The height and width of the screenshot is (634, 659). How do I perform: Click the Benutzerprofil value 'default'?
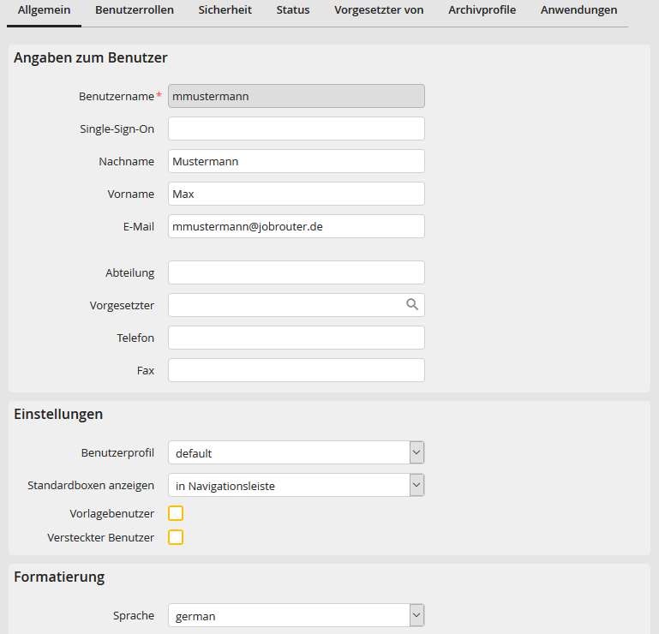click(x=194, y=453)
